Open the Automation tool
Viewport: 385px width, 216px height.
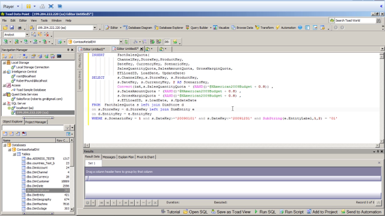[286, 28]
